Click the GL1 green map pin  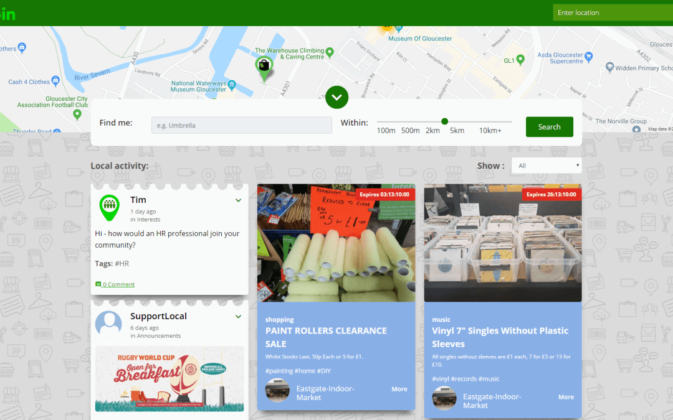[x=520, y=60]
